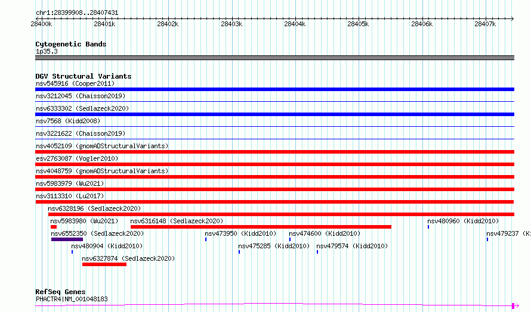Click the blue marker of nsv480960

428,227
